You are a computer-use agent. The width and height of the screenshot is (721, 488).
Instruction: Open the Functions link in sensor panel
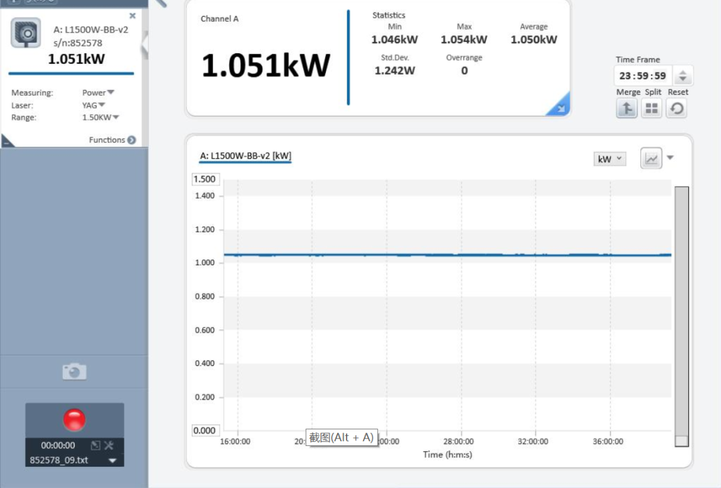[112, 140]
